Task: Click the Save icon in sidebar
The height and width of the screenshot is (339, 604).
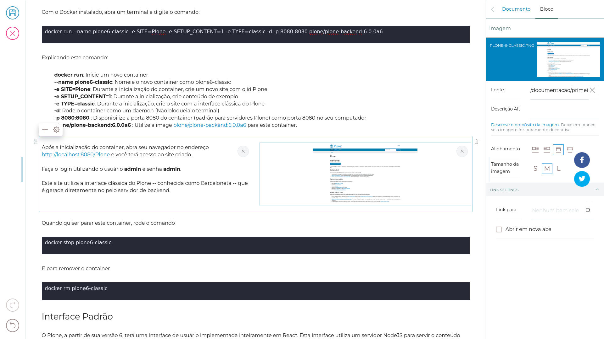Action: click(x=13, y=13)
